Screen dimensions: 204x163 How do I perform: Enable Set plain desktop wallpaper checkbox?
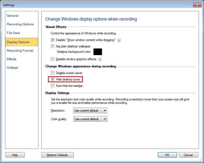52,46
